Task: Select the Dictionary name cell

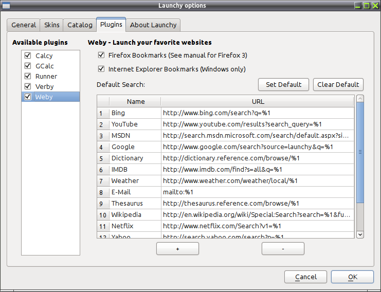Action: 135,158
